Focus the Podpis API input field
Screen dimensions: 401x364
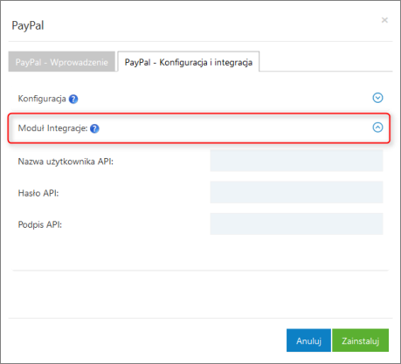tap(296, 223)
